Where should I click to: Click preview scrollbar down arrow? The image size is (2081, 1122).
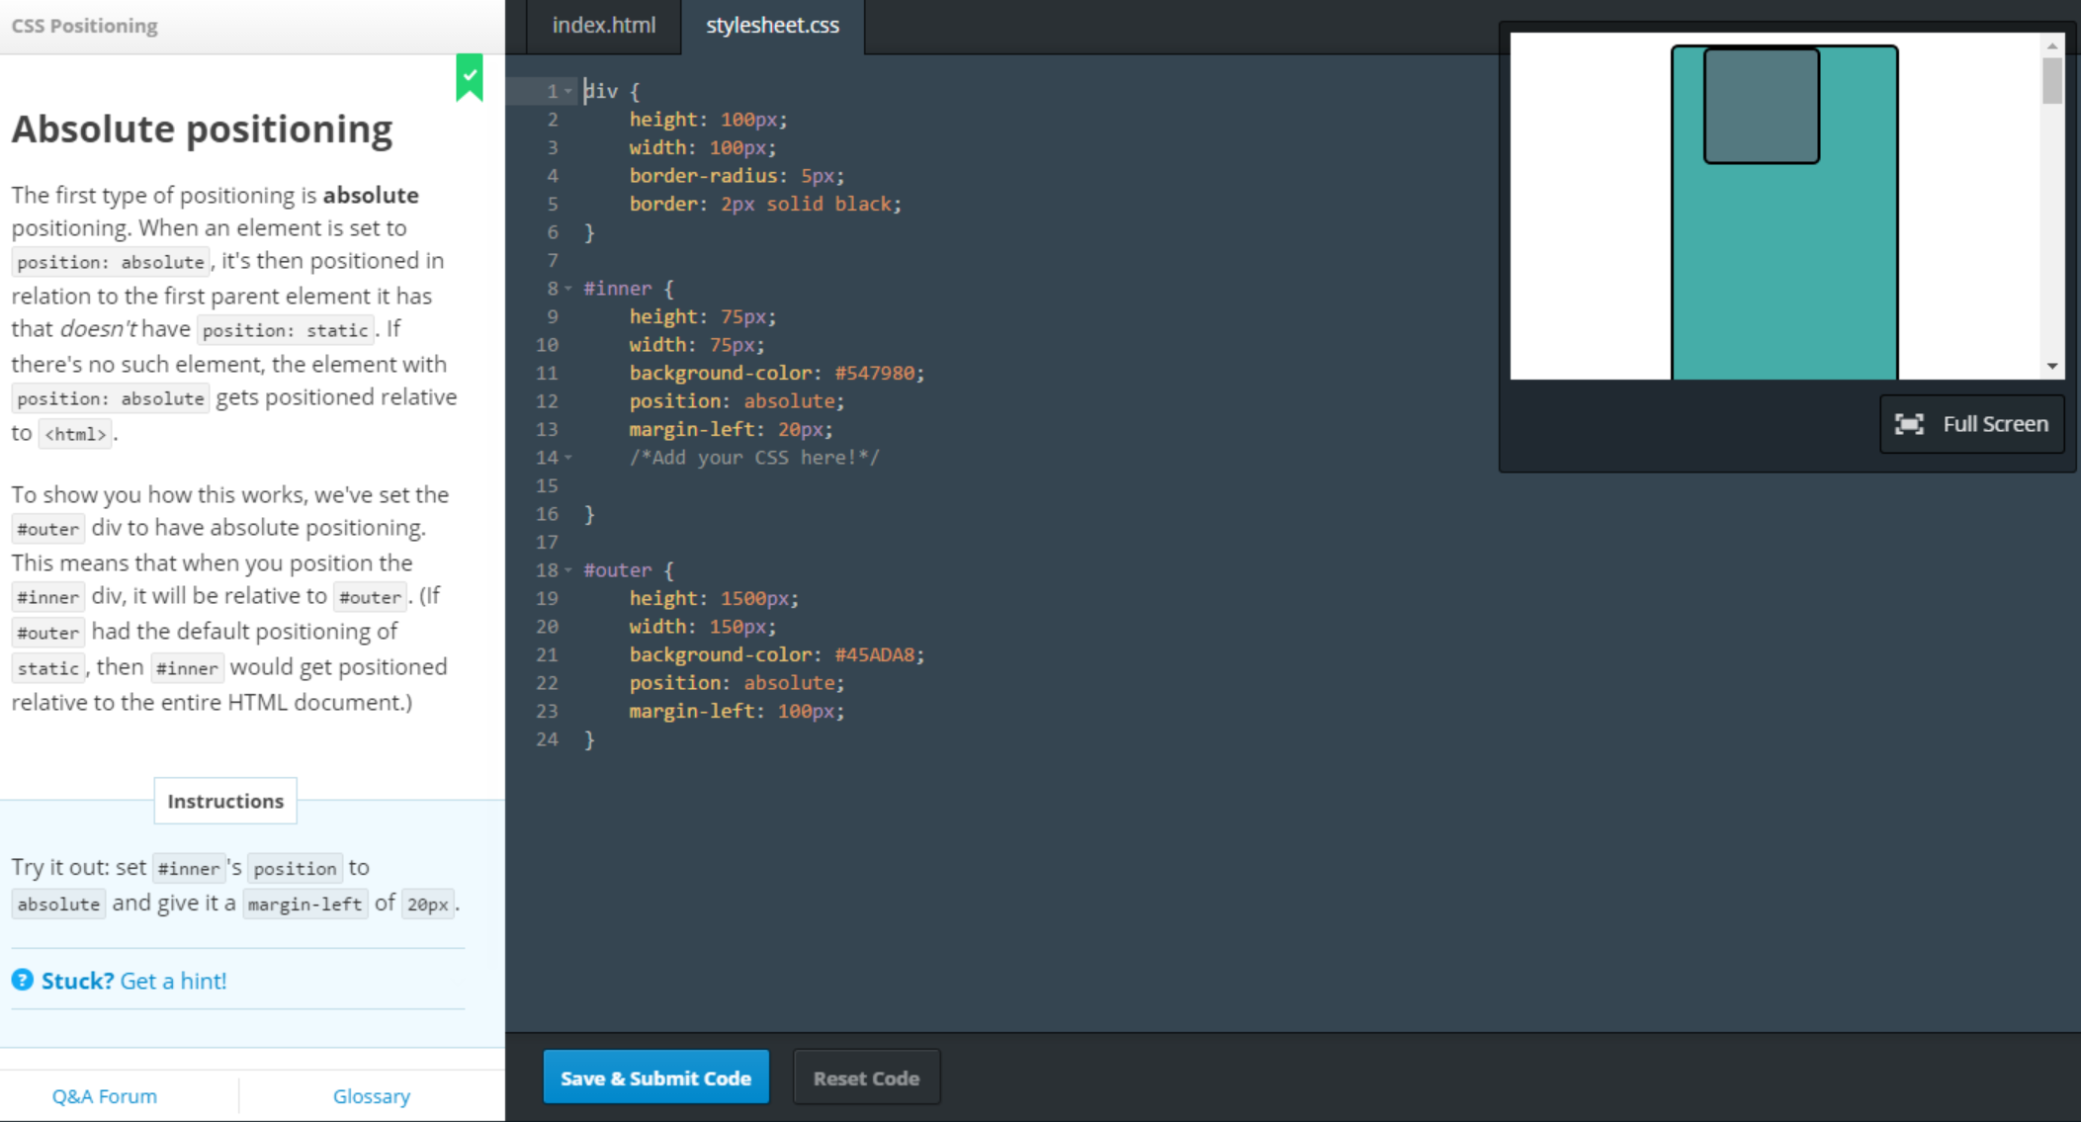tap(2052, 367)
